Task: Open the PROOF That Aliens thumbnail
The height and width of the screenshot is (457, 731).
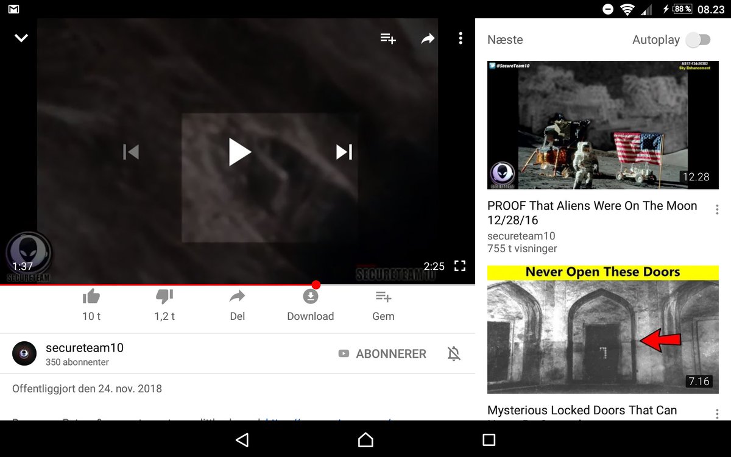Action: (x=603, y=125)
